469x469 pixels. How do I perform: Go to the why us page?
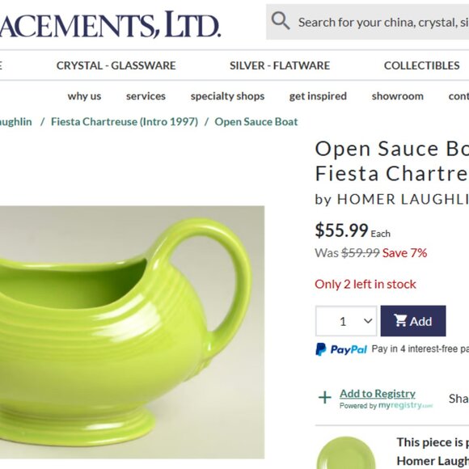(84, 96)
